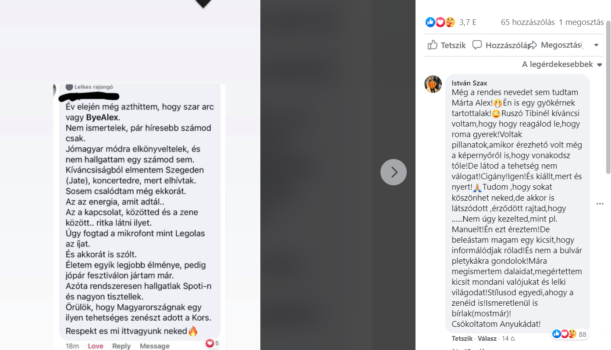611x350 pixels.
Task: Open István Szax profile name link
Action: 469,83
